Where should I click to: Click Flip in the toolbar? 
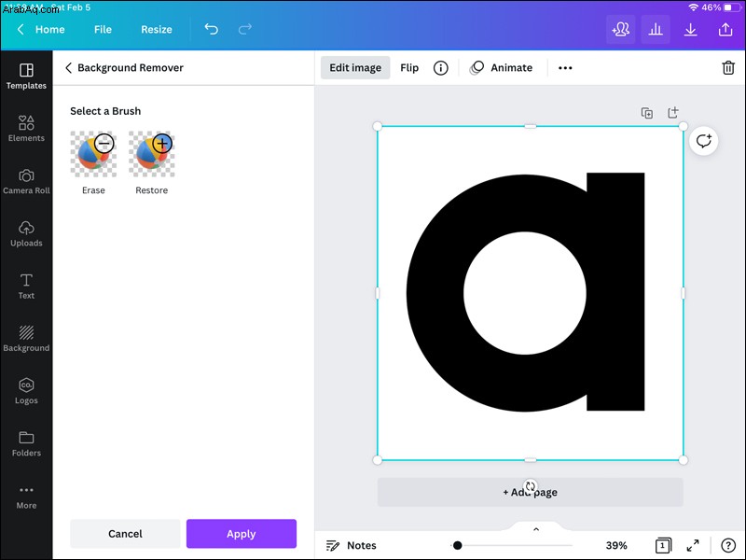[409, 67]
